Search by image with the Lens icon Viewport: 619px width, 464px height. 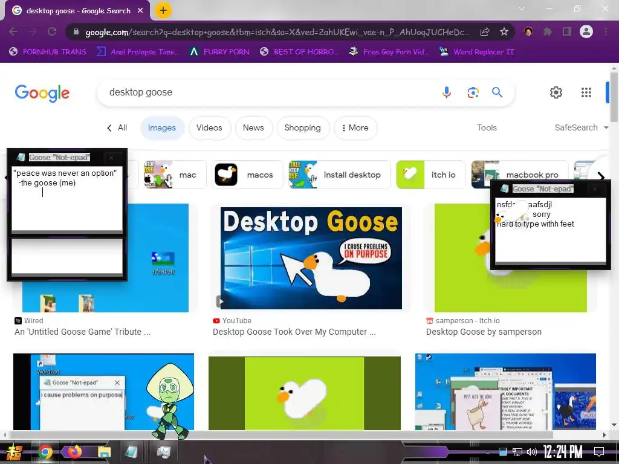pyautogui.click(x=473, y=92)
